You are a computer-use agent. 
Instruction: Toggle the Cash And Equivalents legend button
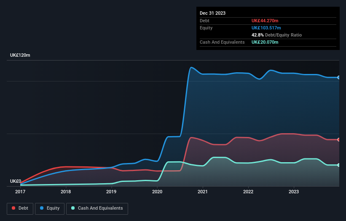click(97, 208)
